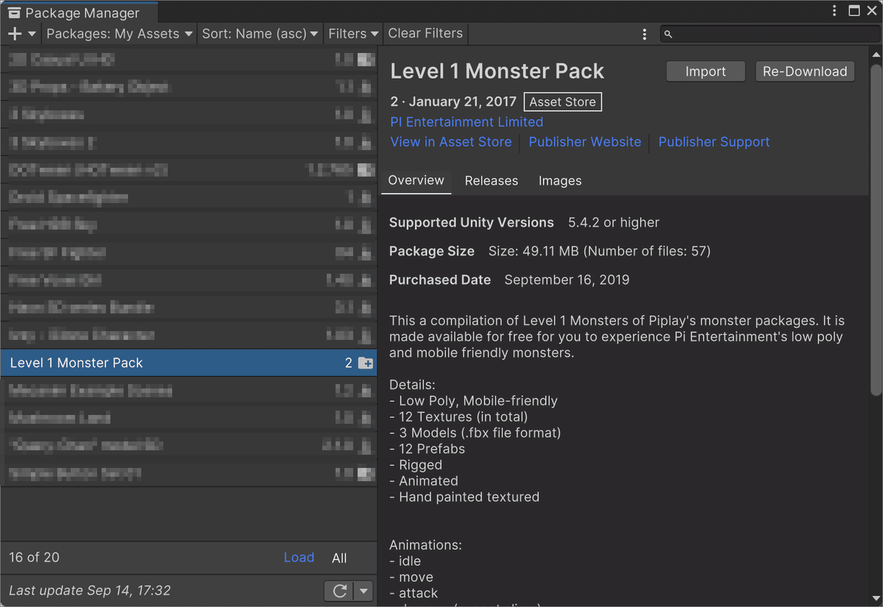Viewport: 883px width, 607px height.
Task: Open the add package dropdown arrow
Action: pyautogui.click(x=32, y=34)
